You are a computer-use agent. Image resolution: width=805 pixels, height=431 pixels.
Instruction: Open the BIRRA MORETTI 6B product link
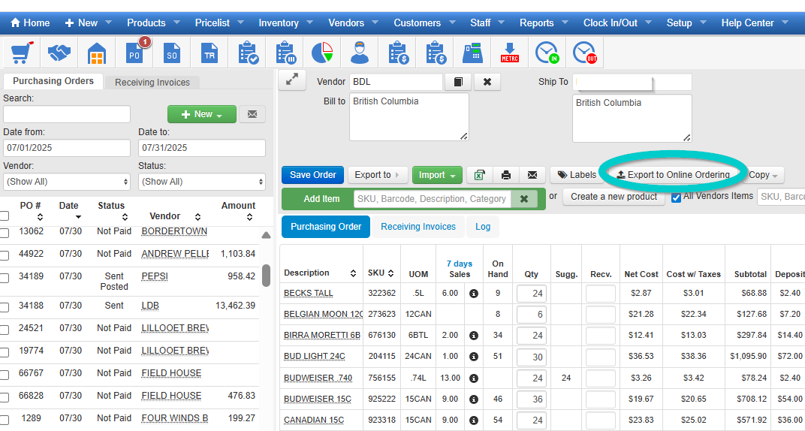[322, 335]
